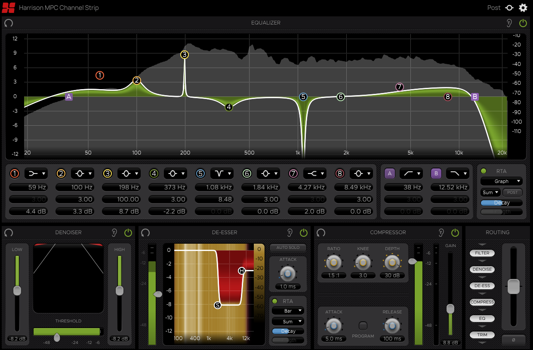Click the De-Esser ATTACK knob
Screen dimensions: 533x350
coord(288,273)
